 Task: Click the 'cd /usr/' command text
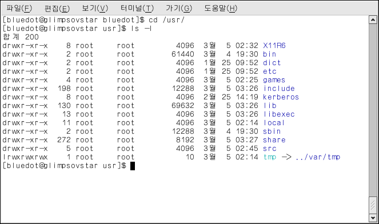coord(166,20)
